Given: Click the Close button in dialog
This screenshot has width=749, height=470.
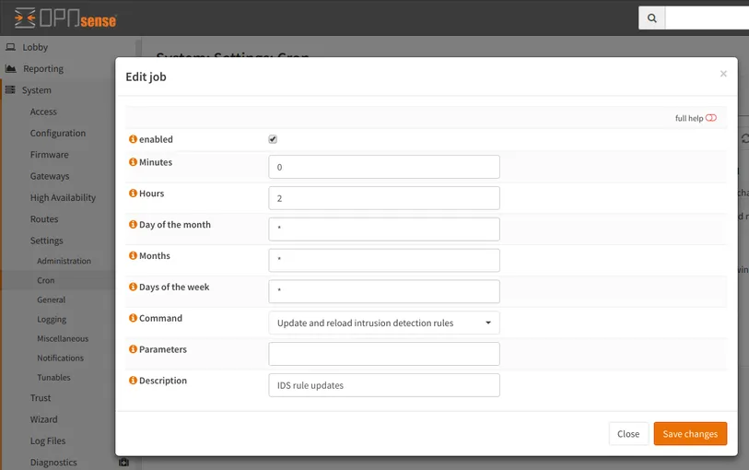Looking at the screenshot, I should pyautogui.click(x=628, y=434).
